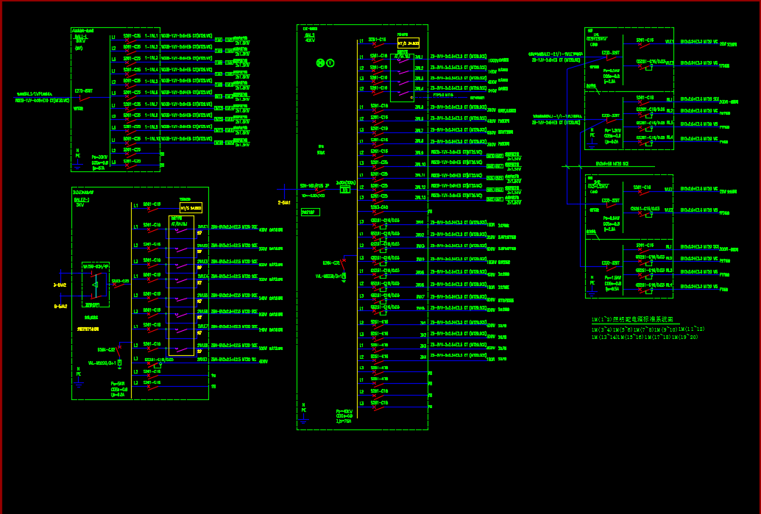
Task: Click the 1-1NL5 circuit label
Action: (x=152, y=82)
